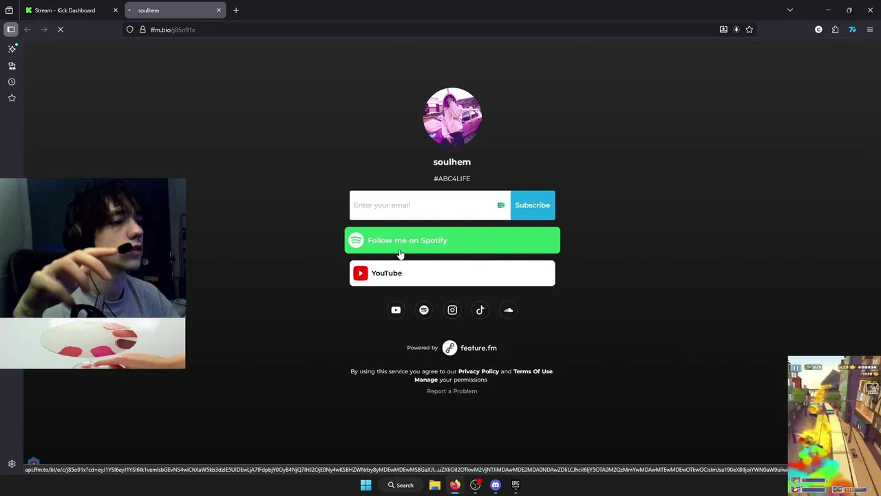The width and height of the screenshot is (881, 496).
Task: Open Discord from the taskbar
Action: tap(496, 485)
